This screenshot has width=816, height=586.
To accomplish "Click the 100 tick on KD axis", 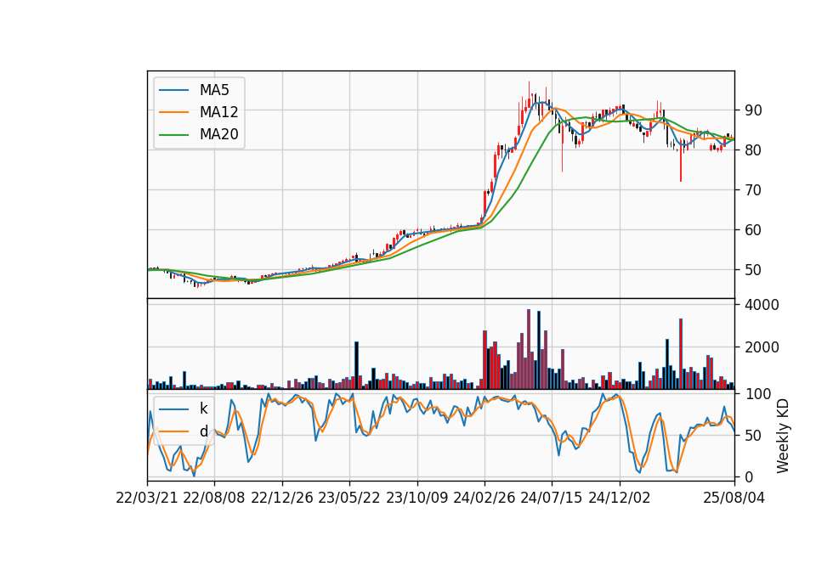I will [x=758, y=394].
